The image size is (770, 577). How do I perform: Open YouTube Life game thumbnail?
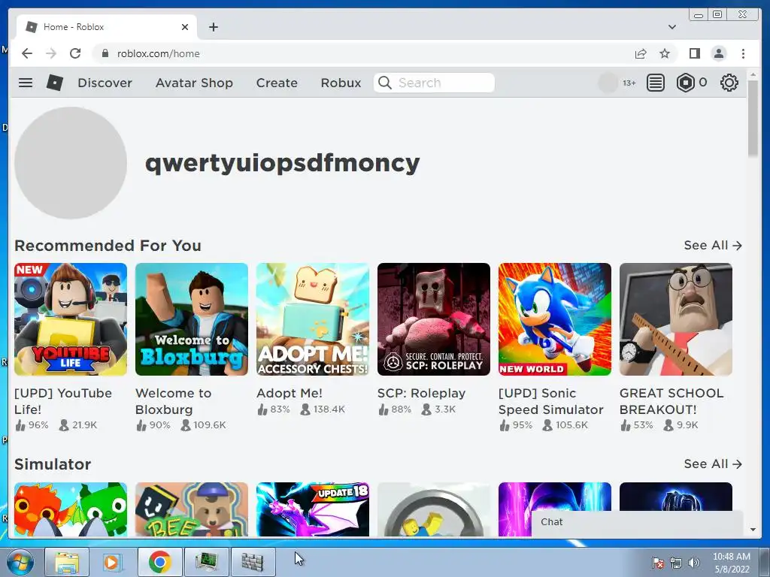click(71, 319)
